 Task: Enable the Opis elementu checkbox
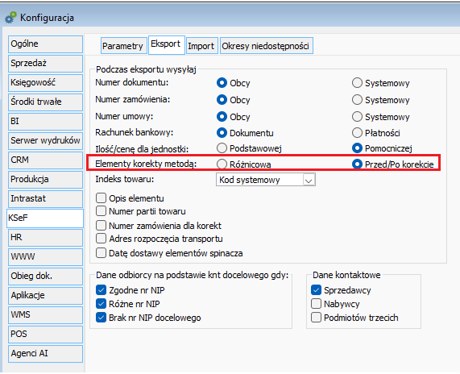[x=101, y=198]
